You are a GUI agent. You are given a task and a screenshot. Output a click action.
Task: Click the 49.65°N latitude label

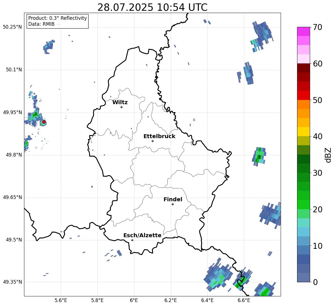tap(12, 197)
